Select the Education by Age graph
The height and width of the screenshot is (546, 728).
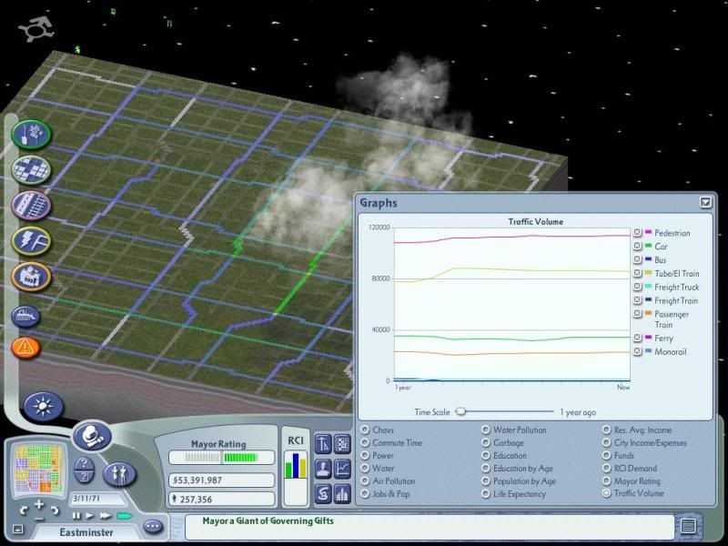pyautogui.click(x=486, y=469)
